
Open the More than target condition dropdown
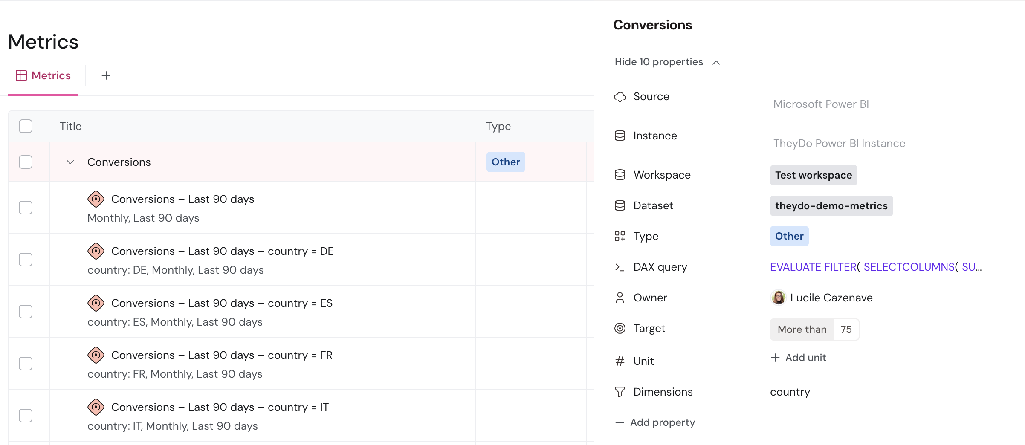click(802, 329)
